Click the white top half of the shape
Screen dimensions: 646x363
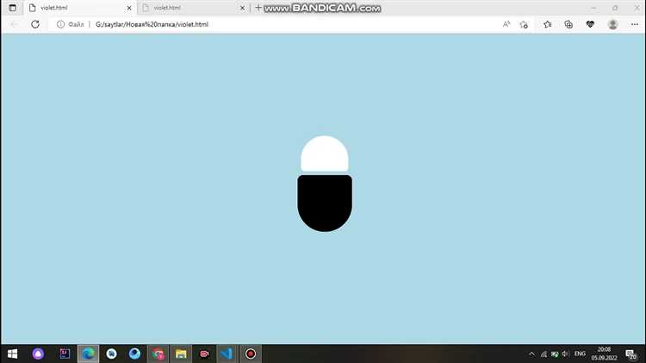point(325,153)
